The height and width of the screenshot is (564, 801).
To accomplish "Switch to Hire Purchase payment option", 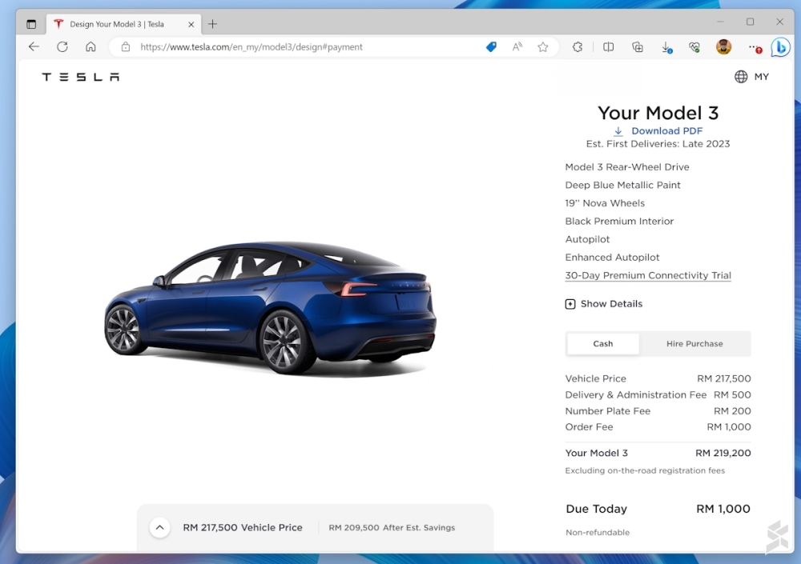I will 694,344.
